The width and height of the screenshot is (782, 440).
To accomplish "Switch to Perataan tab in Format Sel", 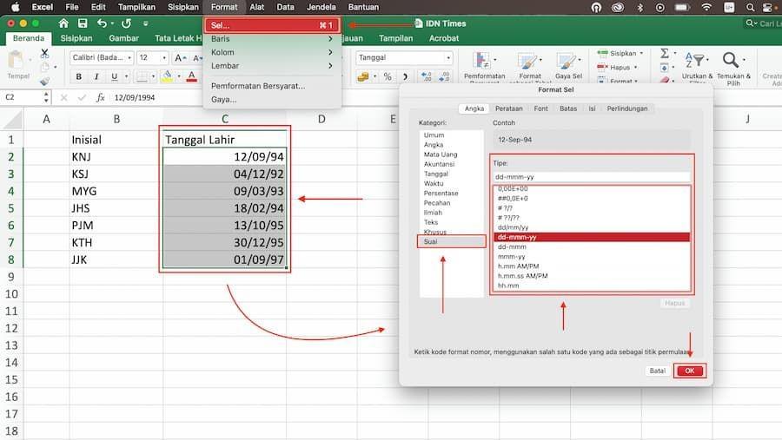I will [508, 108].
